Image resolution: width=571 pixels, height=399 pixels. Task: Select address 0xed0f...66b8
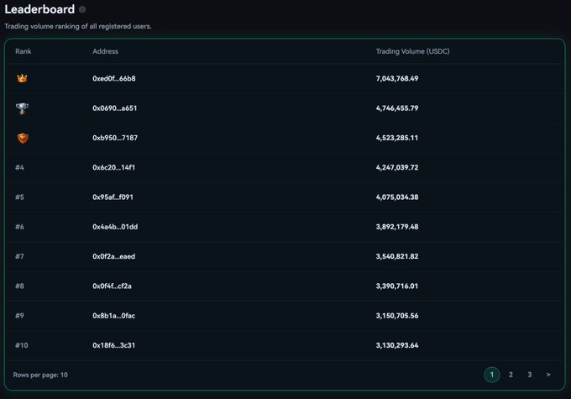click(x=114, y=78)
